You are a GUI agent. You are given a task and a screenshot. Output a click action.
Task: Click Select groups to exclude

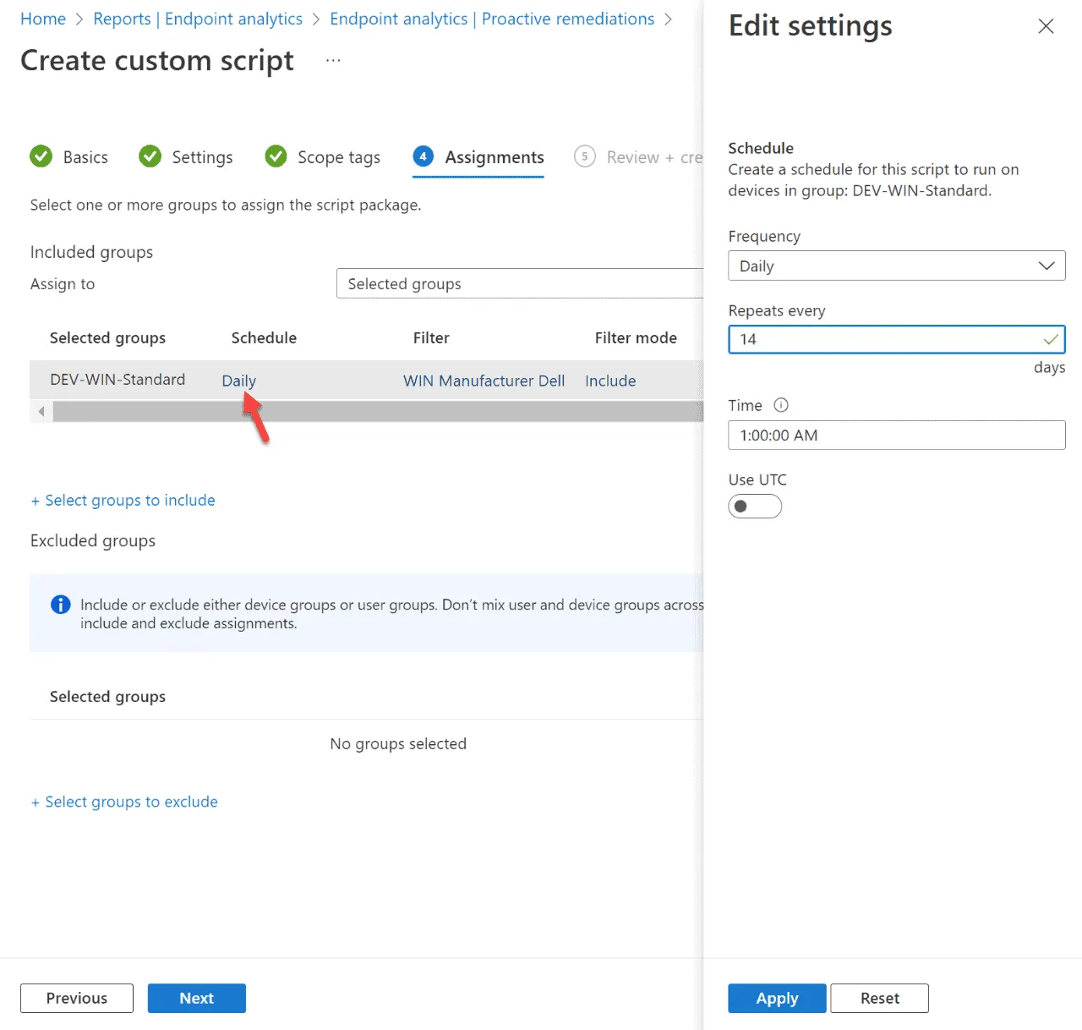pos(124,802)
